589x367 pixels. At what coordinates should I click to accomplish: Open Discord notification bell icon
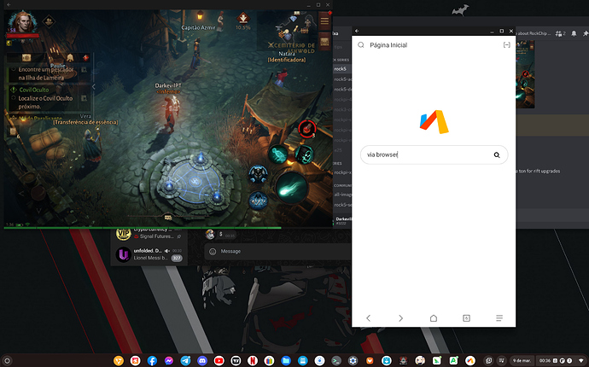pos(574,33)
